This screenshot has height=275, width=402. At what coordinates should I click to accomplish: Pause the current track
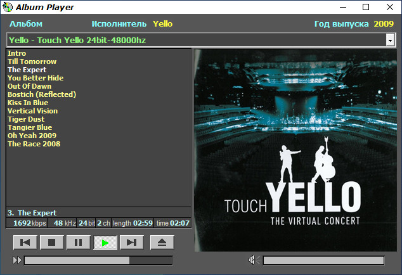click(78, 242)
